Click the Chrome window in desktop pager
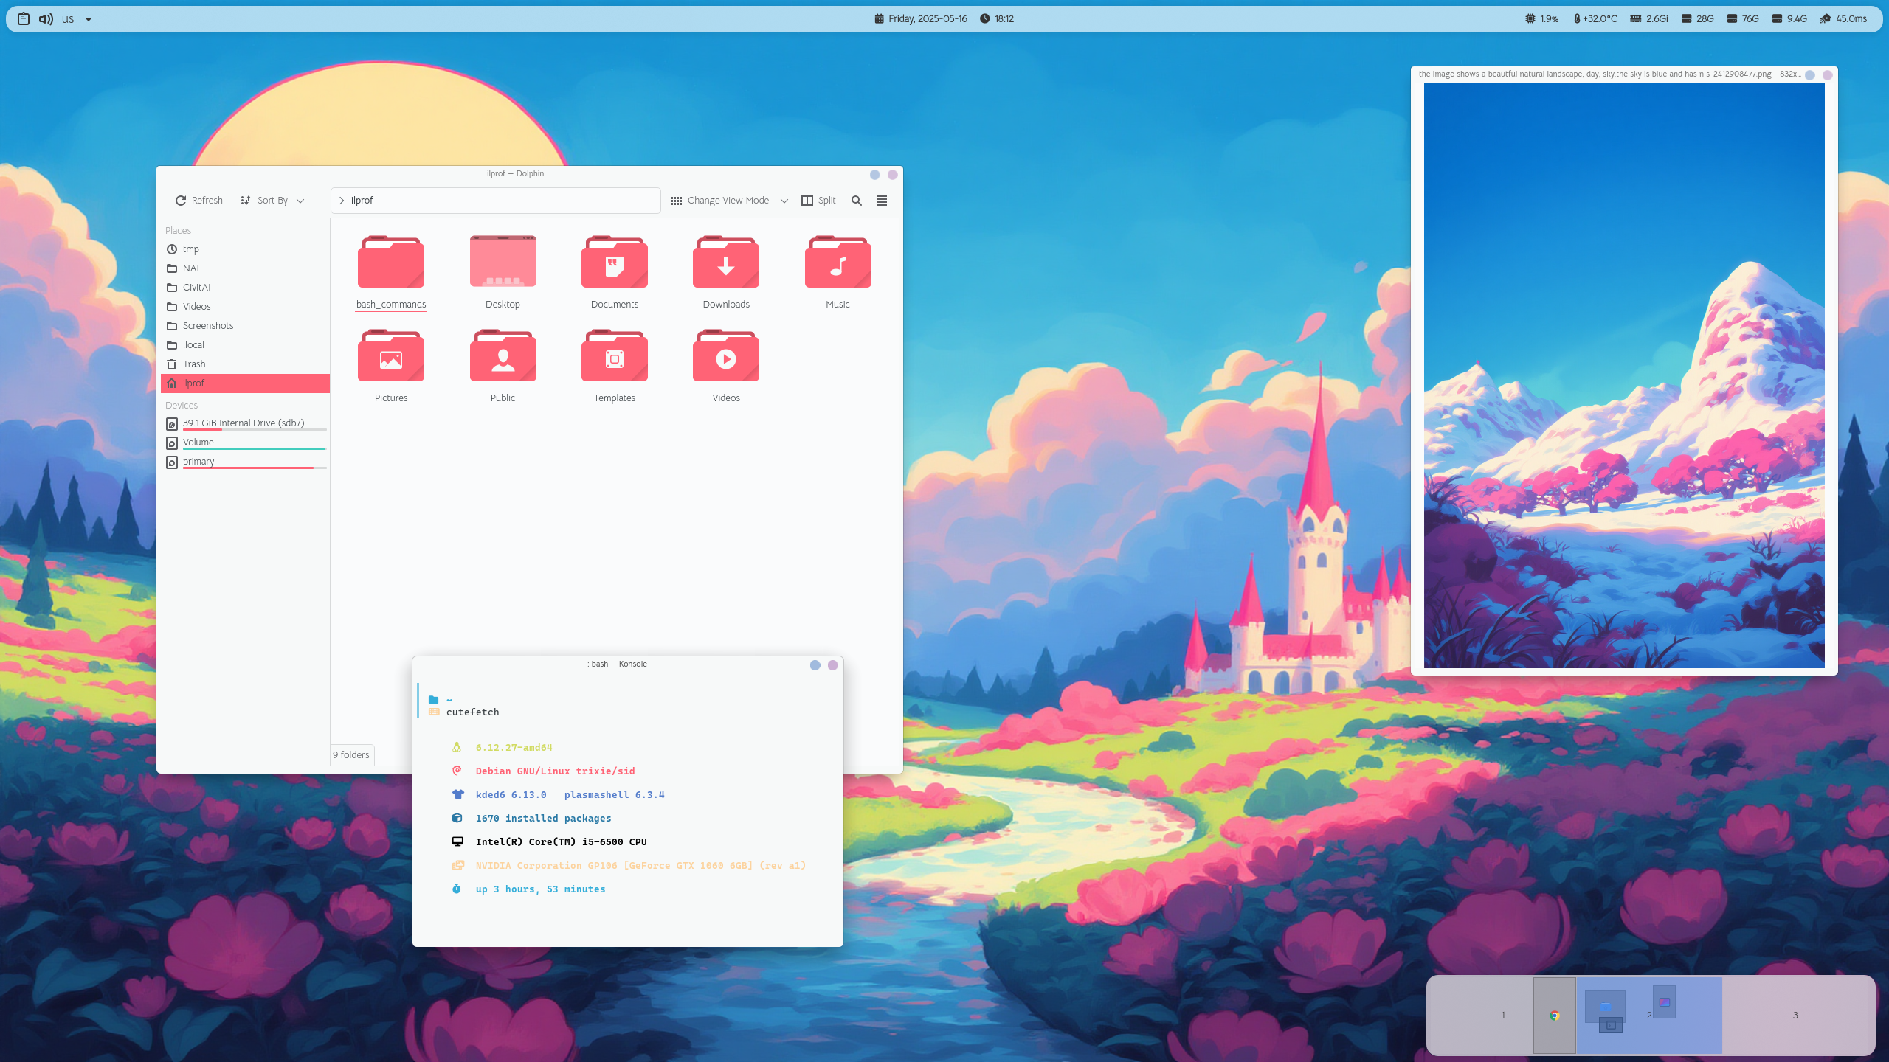Screen dimensions: 1889x1062 1555,1016
